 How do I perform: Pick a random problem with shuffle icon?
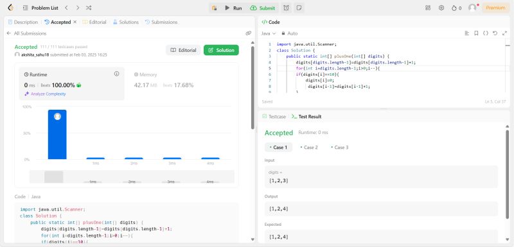(89, 8)
